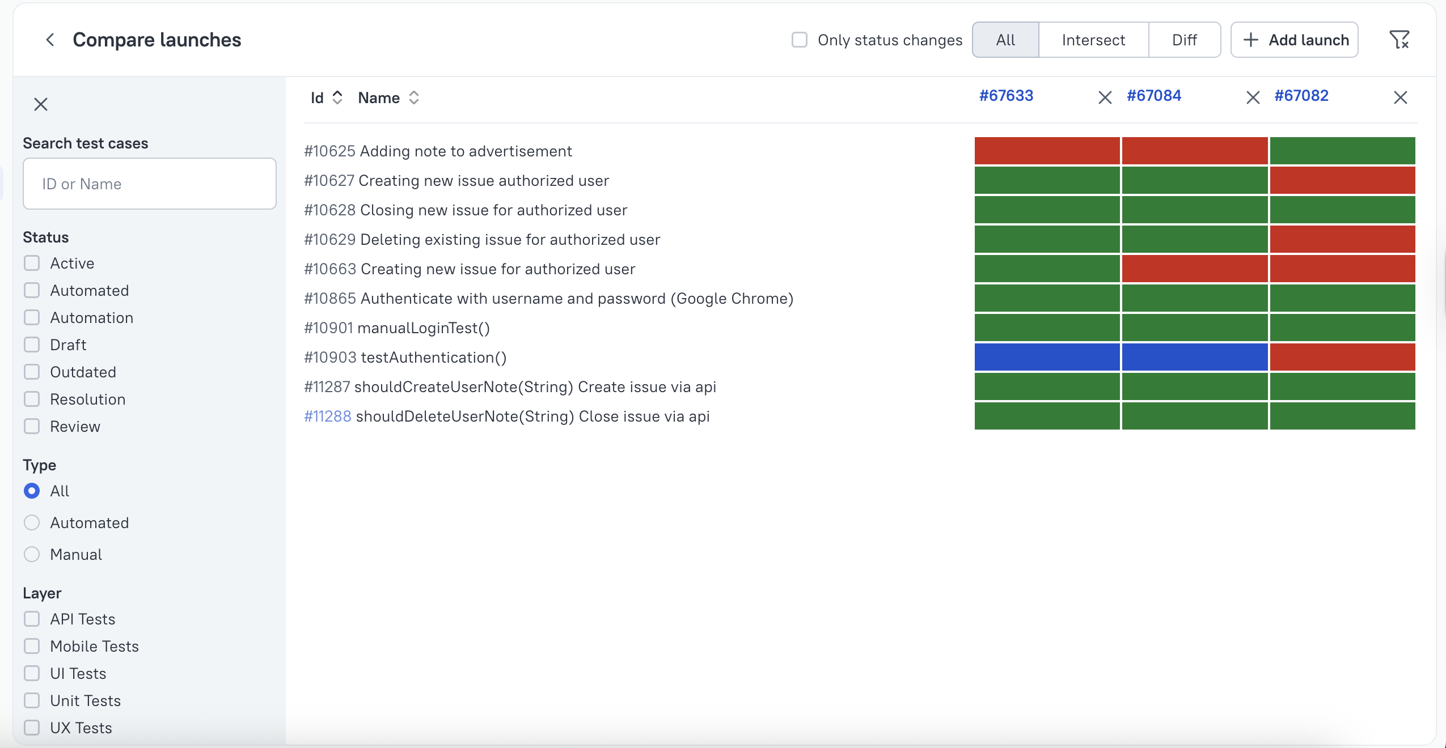Click blue status cell for testAuthentication in #67633
1446x748 pixels.
(1047, 357)
